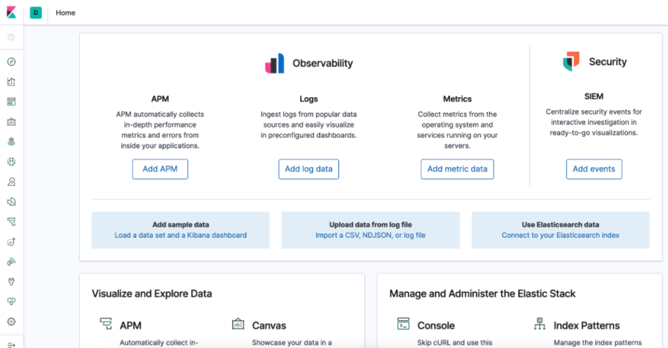668x348 pixels.
Task: Show the recently viewed clock menu
Action: point(11,37)
